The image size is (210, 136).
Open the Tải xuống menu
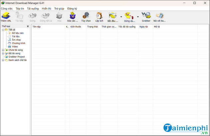[x=33, y=9]
